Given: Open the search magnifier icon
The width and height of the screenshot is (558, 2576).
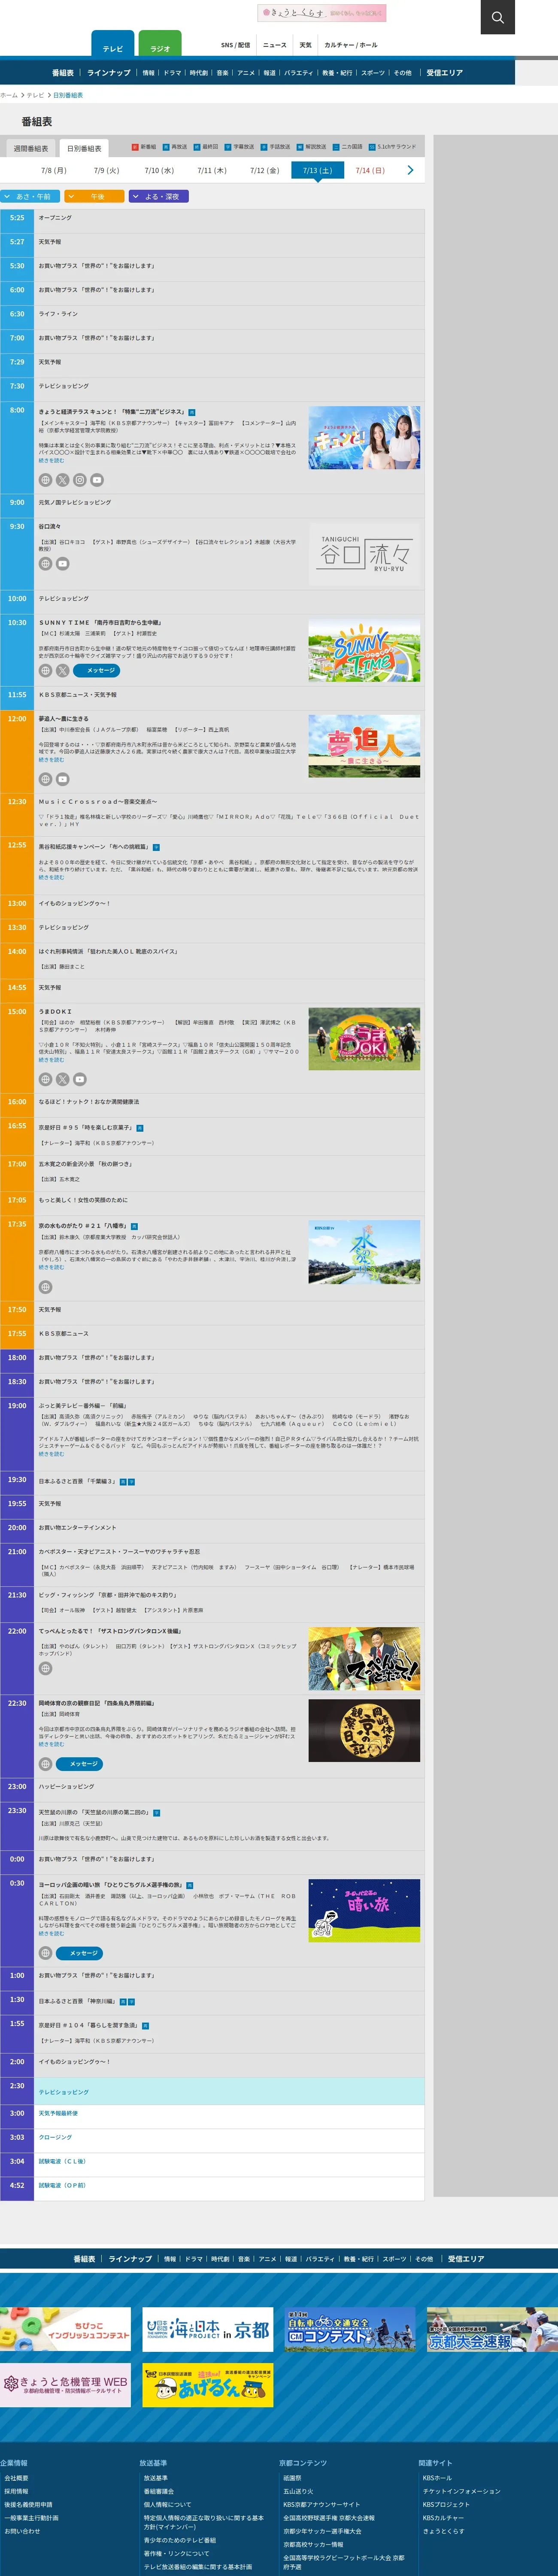Looking at the screenshot, I should click(497, 17).
